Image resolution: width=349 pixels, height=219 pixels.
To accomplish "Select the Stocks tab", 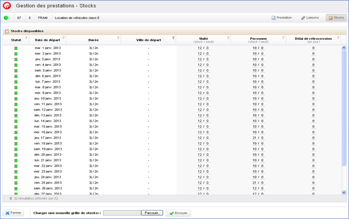I will click(x=336, y=18).
